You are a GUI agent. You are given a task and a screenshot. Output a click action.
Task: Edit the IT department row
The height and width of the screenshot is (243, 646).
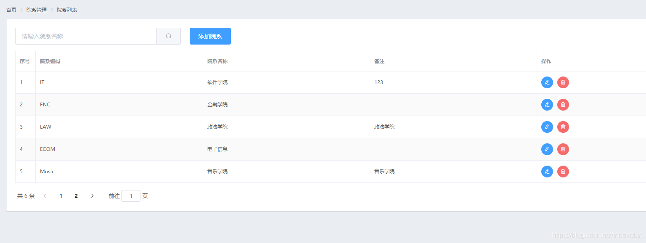click(547, 82)
